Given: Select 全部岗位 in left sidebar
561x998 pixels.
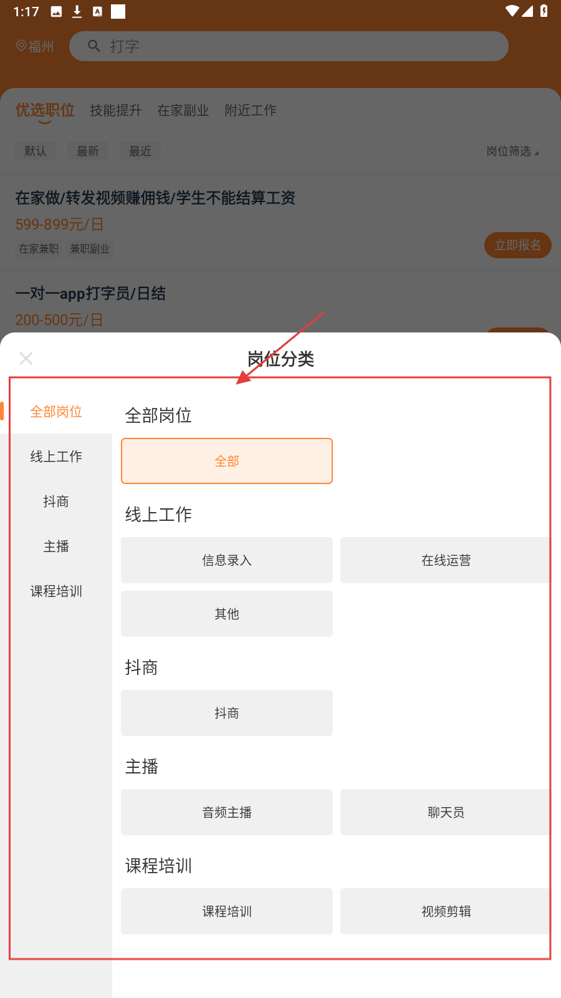Looking at the screenshot, I should tap(56, 412).
